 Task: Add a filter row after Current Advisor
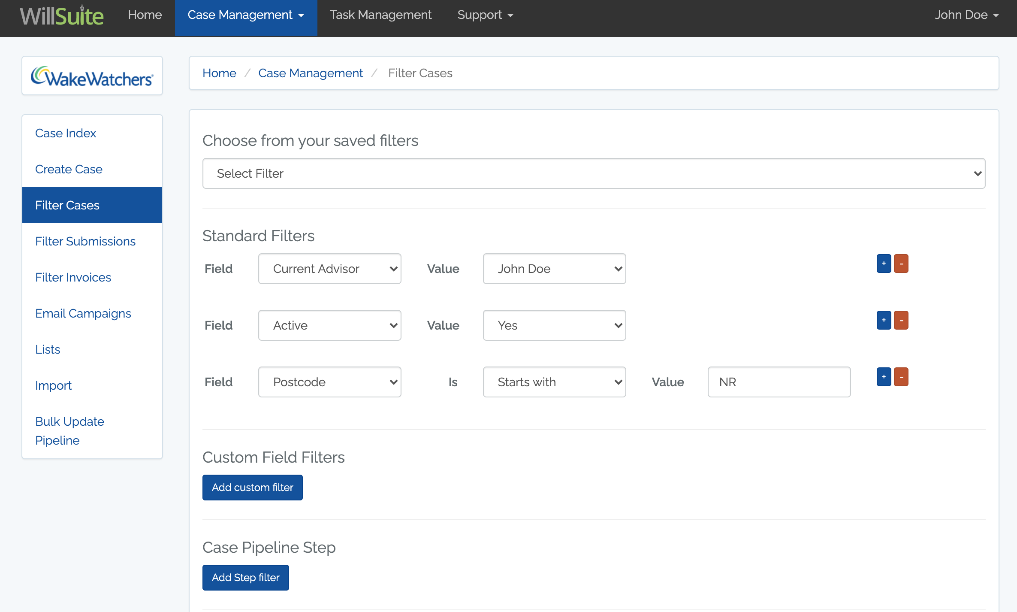[884, 264]
